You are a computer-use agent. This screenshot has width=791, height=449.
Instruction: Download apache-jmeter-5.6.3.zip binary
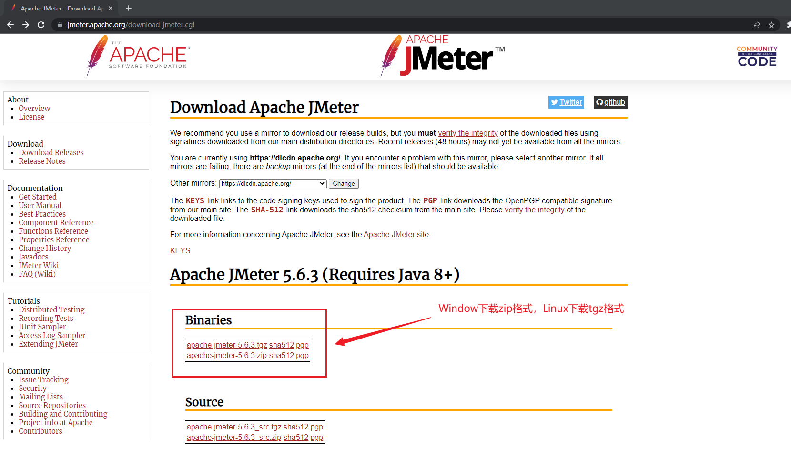[x=227, y=355]
